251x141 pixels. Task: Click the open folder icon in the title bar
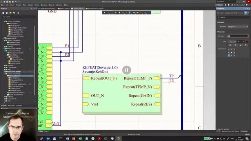[10, 2]
